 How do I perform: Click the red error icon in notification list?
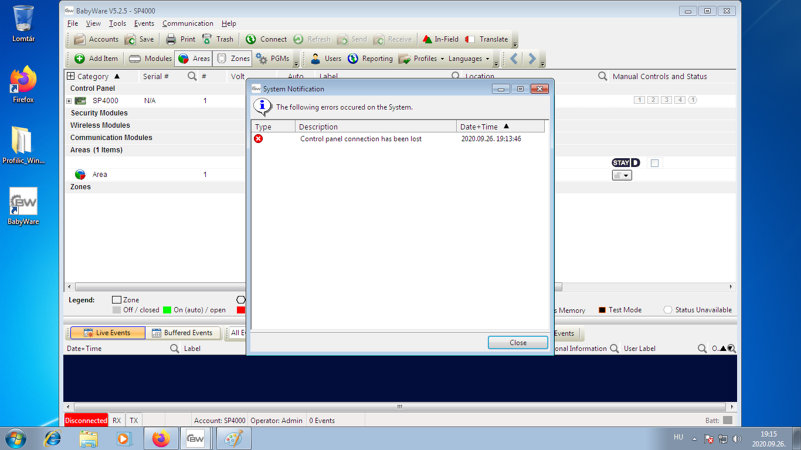[x=258, y=139]
